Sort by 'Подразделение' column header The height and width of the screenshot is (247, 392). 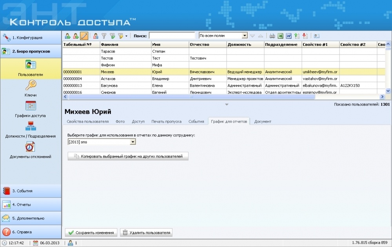[283, 45]
